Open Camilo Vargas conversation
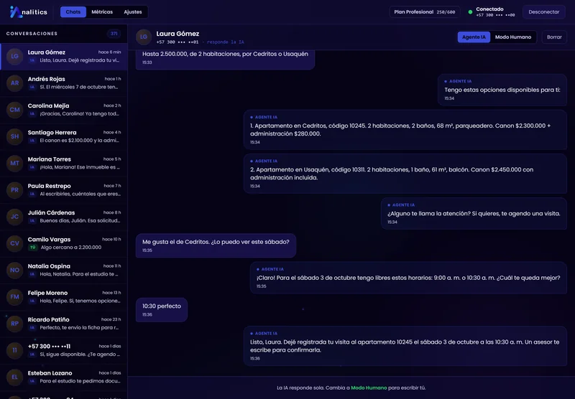Screen dimensions: 575x399 [x=64, y=244]
